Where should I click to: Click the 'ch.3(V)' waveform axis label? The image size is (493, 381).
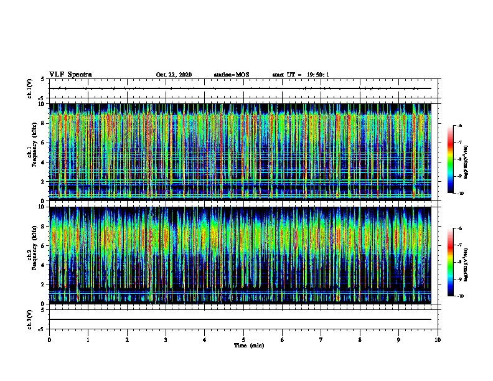29,320
